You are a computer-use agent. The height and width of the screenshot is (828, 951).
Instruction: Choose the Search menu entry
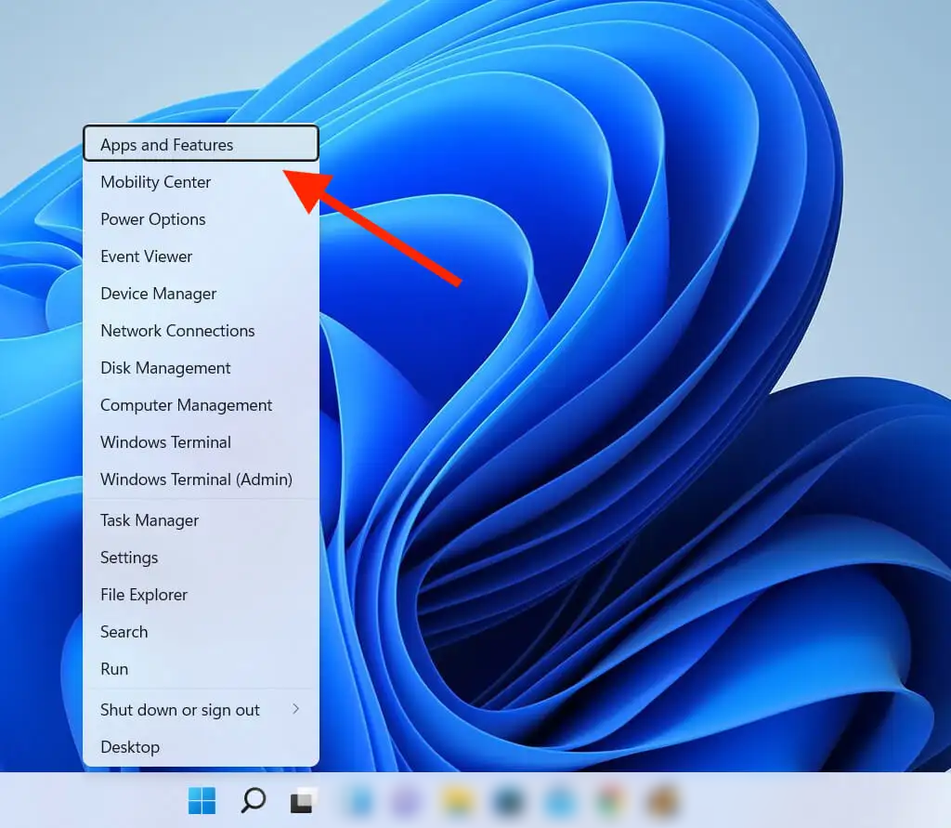tap(124, 632)
